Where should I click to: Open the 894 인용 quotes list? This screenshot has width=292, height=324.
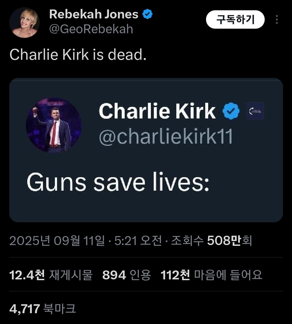(126, 275)
